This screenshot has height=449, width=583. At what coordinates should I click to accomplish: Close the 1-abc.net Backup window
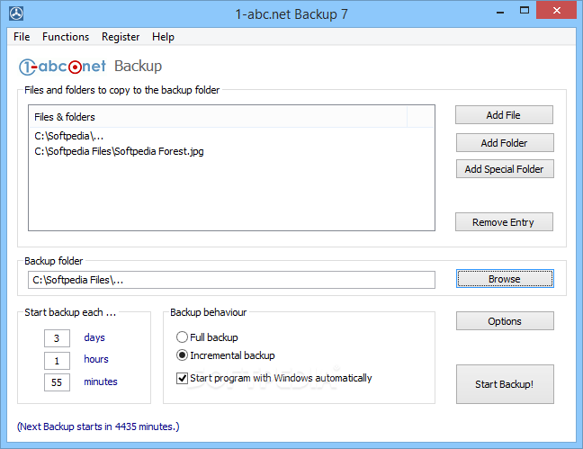coord(556,11)
